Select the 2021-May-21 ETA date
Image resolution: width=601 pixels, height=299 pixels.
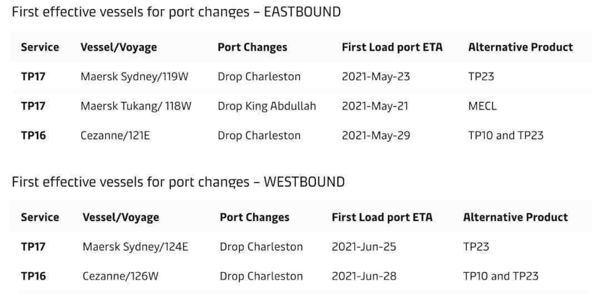(375, 106)
